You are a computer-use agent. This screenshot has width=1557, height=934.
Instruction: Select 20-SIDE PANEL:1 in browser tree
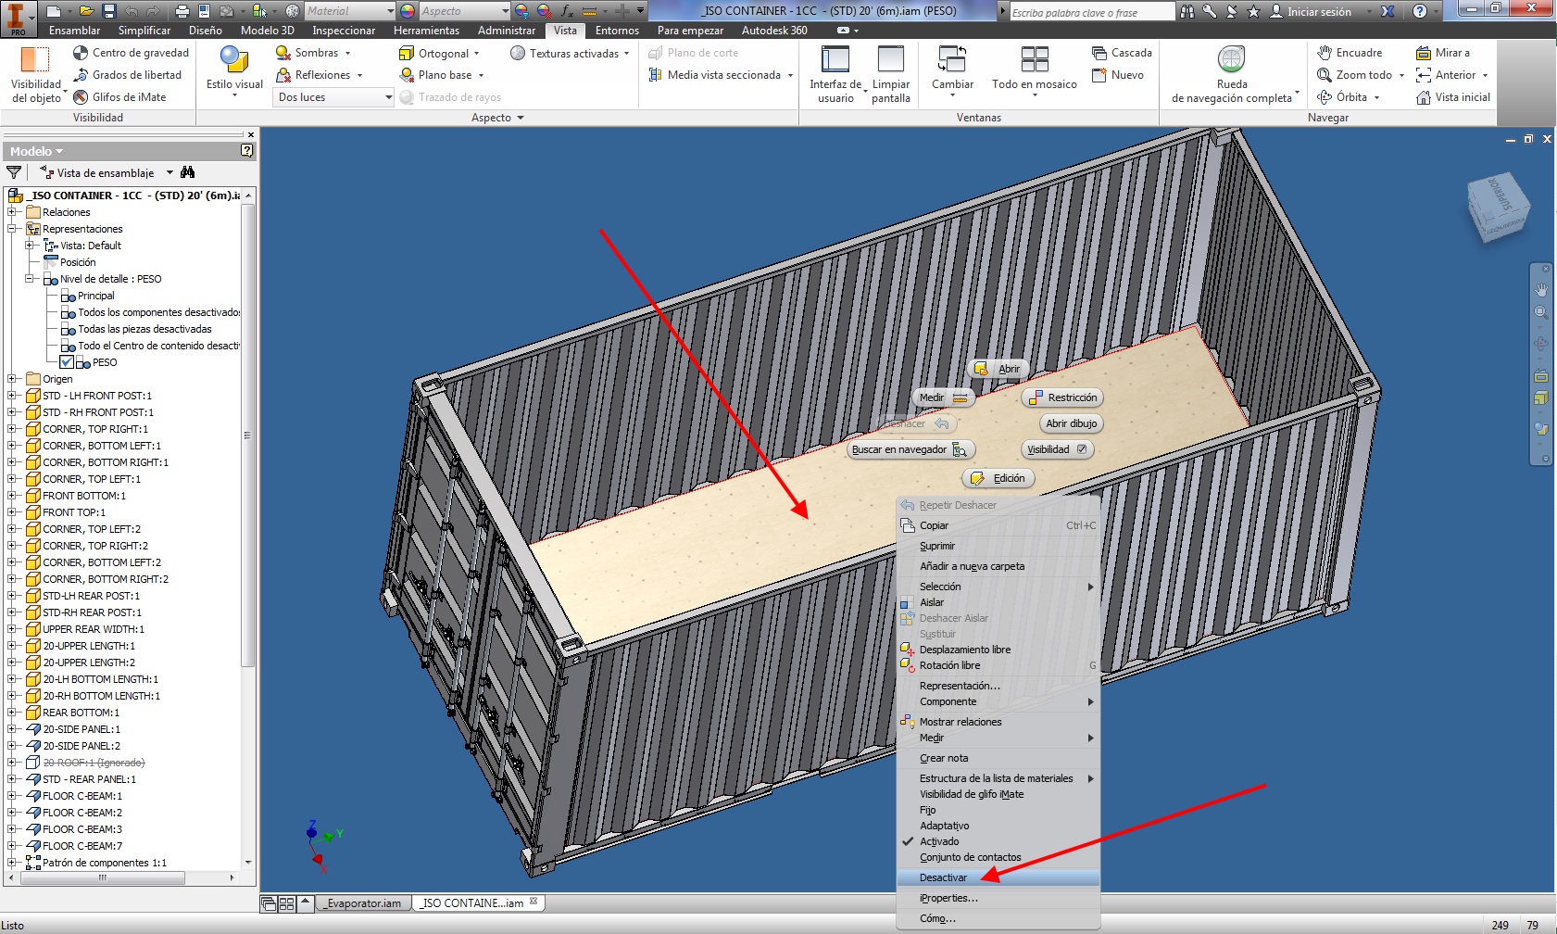coord(82,729)
